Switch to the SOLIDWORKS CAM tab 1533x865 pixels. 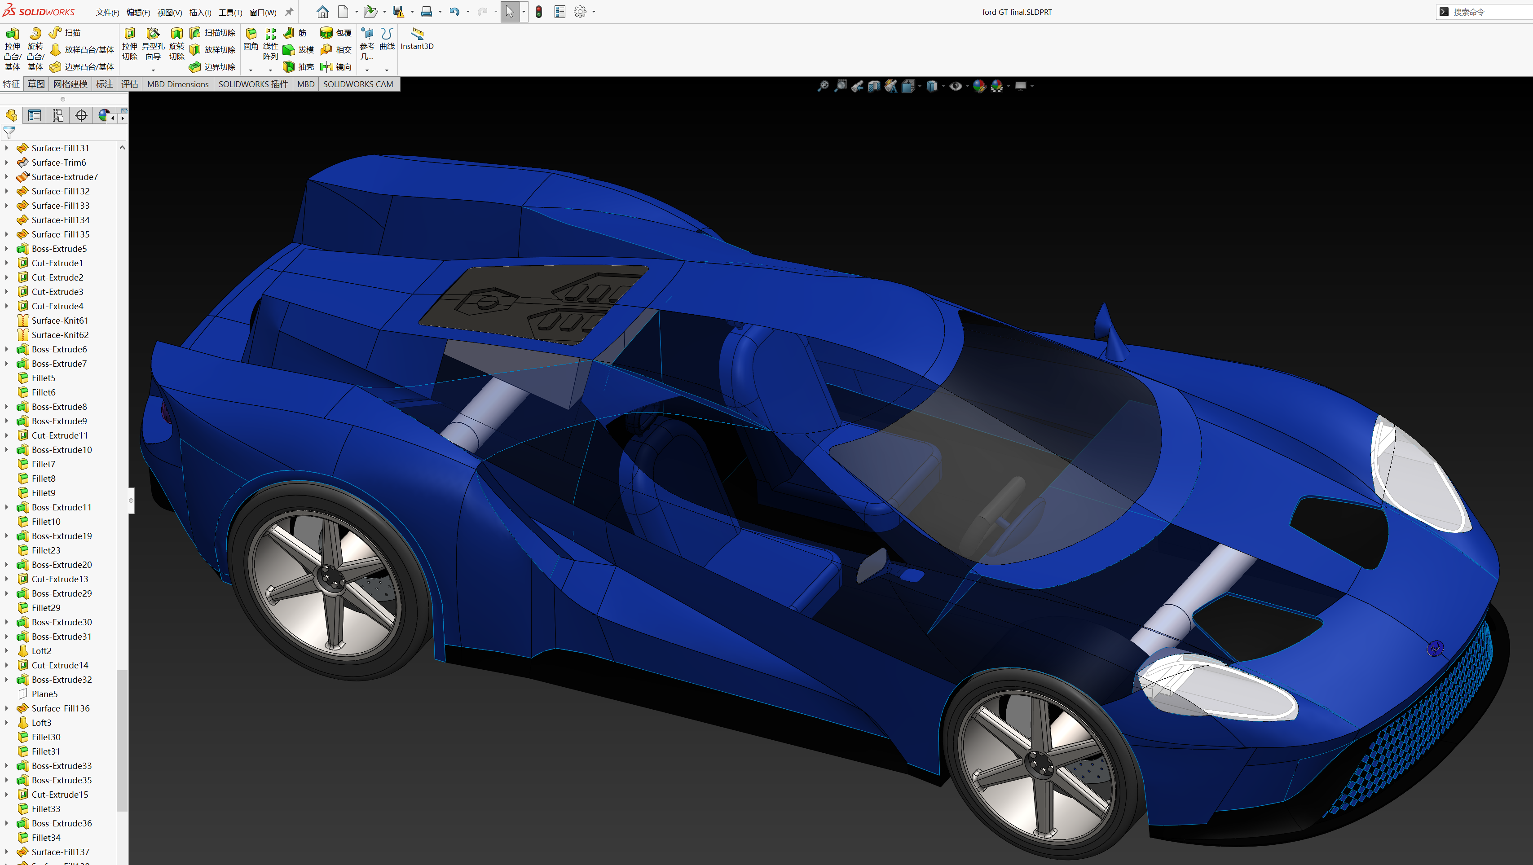tap(358, 84)
